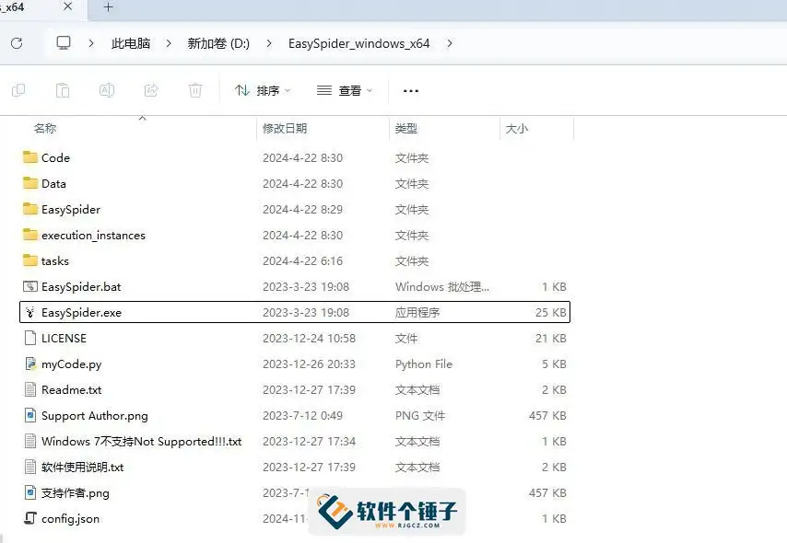Select the file name config.json
787x543 pixels.
pos(70,519)
